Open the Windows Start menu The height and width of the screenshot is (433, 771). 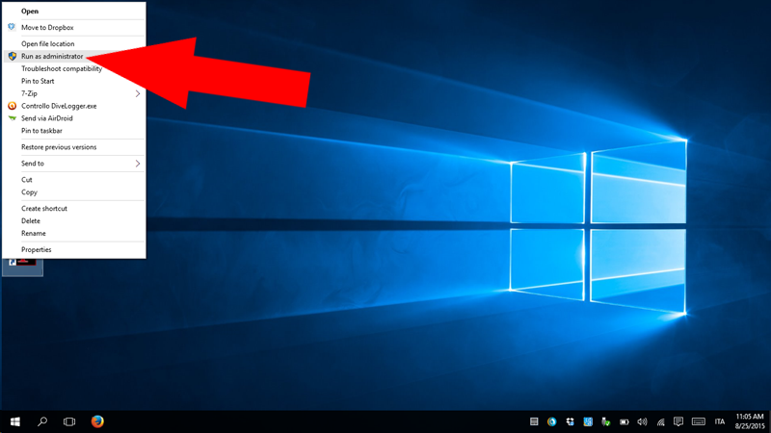(x=15, y=421)
